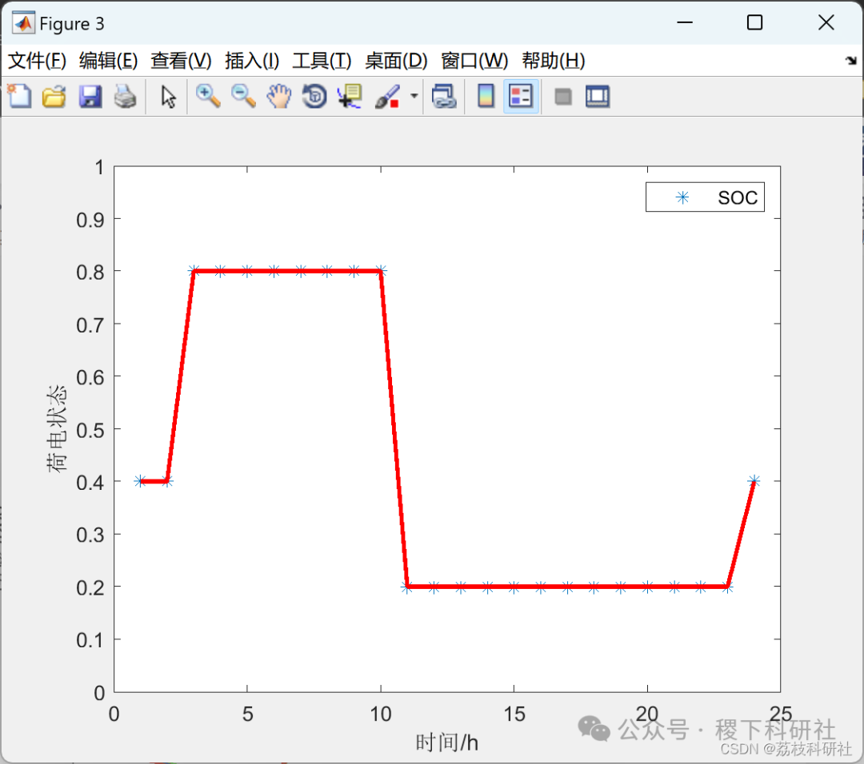Select the Edit Plot arrow tool
Image resolution: width=864 pixels, height=764 pixels.
168,97
